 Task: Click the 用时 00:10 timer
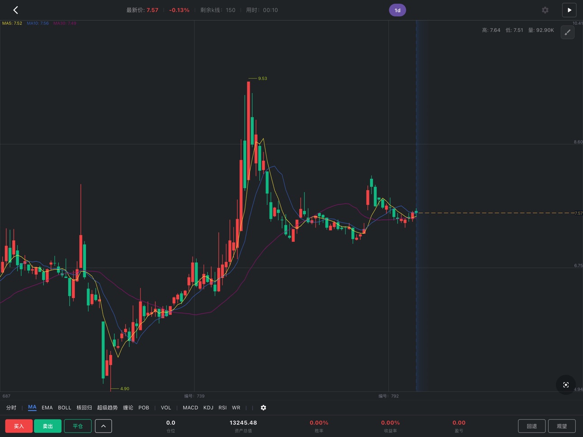point(262,10)
